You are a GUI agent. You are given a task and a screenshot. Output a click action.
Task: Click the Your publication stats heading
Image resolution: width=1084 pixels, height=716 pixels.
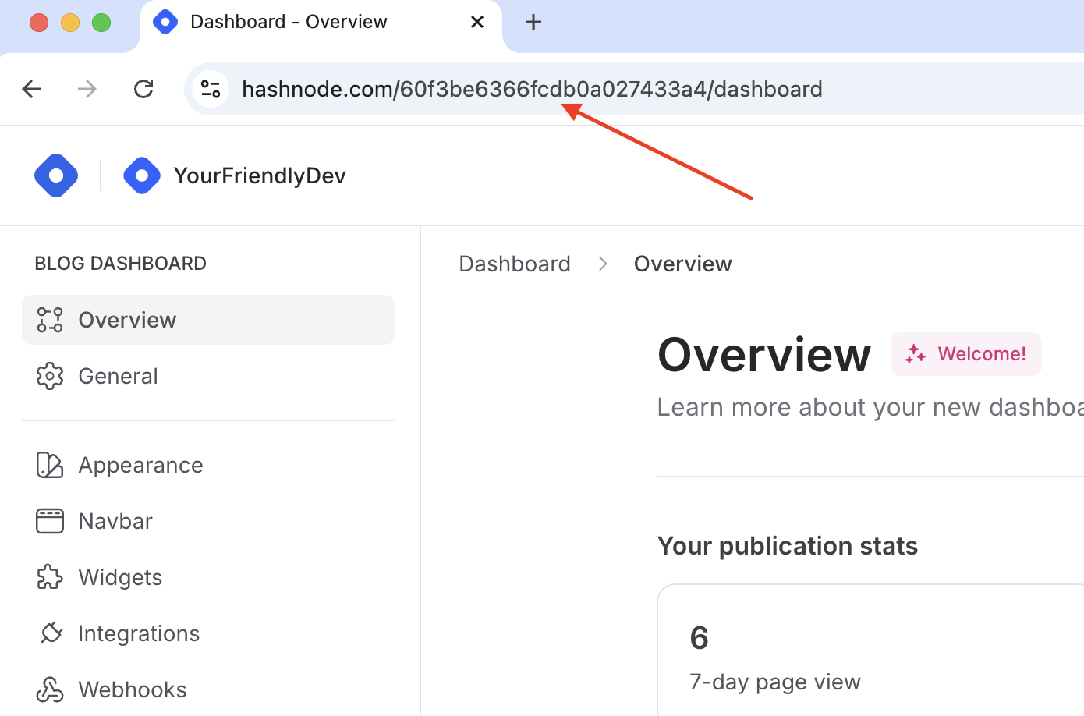click(788, 546)
